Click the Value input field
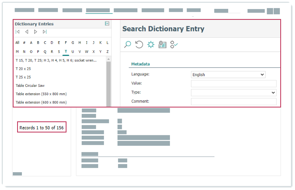The width and height of the screenshot is (295, 190). coord(233,84)
